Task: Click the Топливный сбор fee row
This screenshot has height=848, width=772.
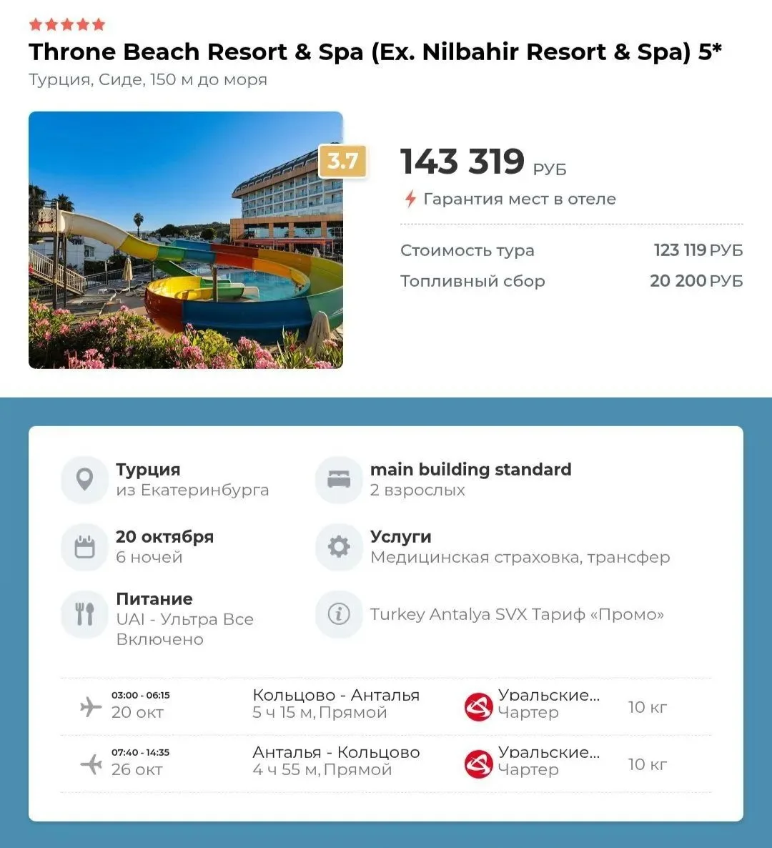Action: [571, 281]
